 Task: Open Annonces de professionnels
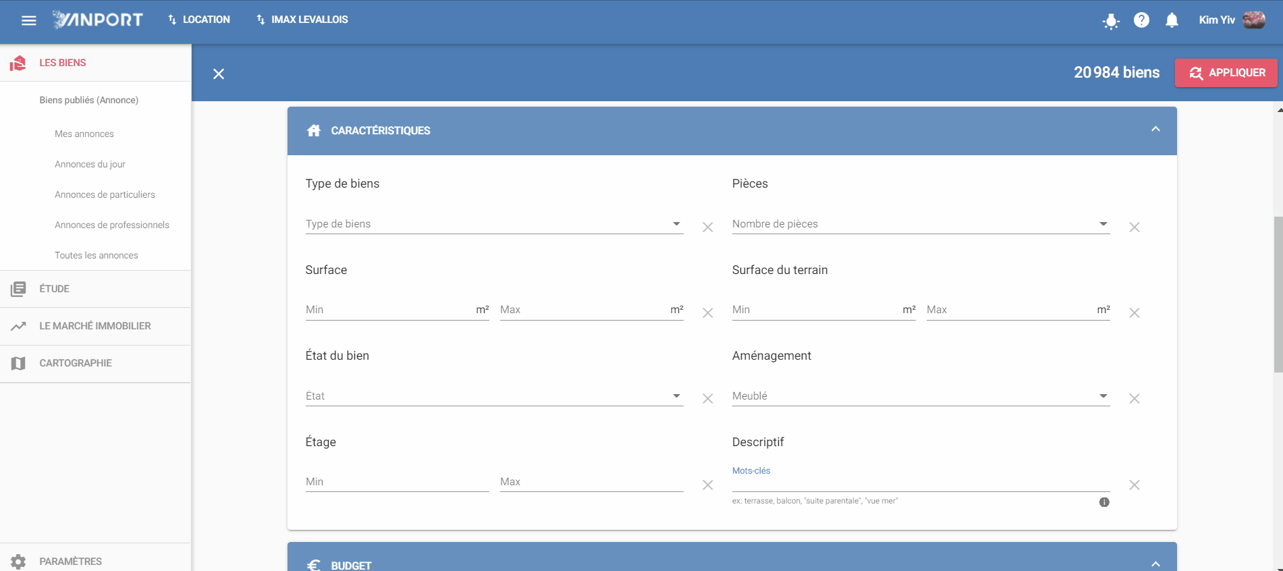point(112,225)
